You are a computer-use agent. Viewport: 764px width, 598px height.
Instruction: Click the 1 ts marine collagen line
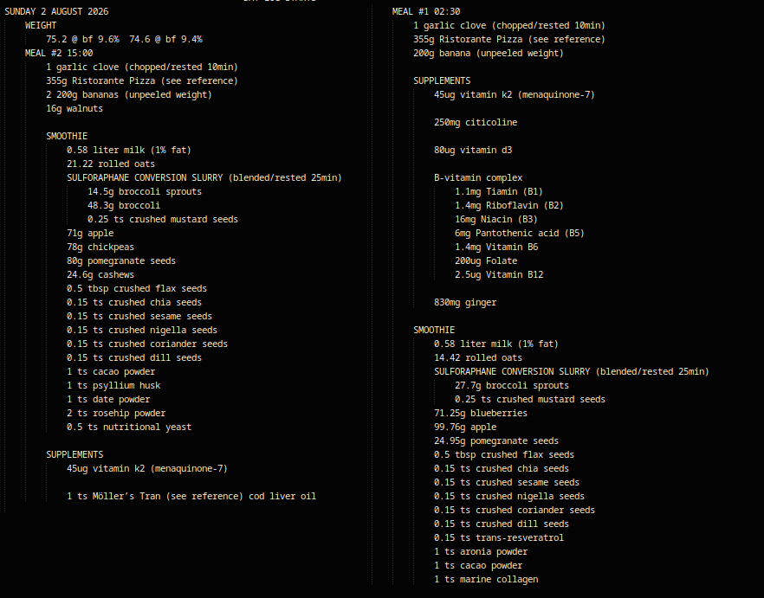pyautogui.click(x=486, y=580)
